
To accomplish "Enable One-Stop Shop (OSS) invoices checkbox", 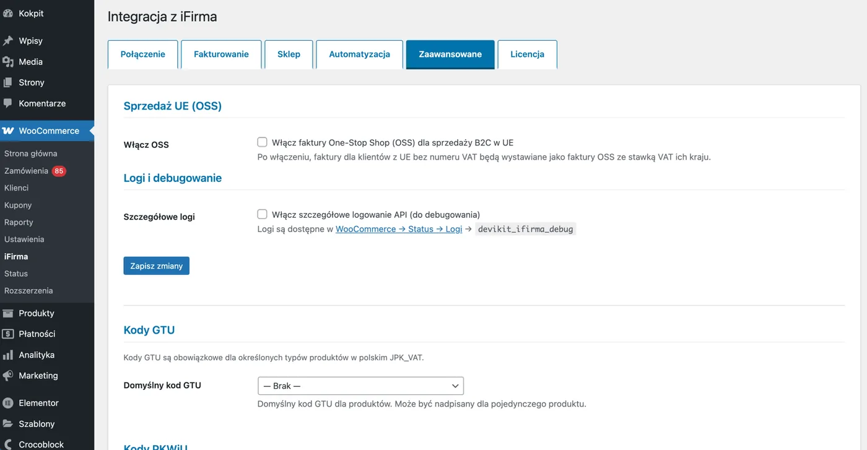I will [263, 142].
